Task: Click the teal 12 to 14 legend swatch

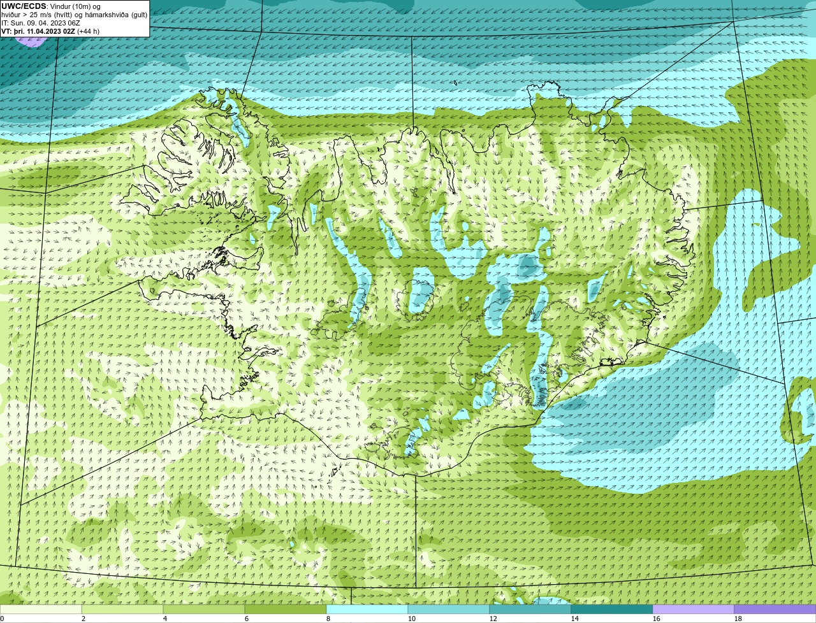Action: (530, 609)
